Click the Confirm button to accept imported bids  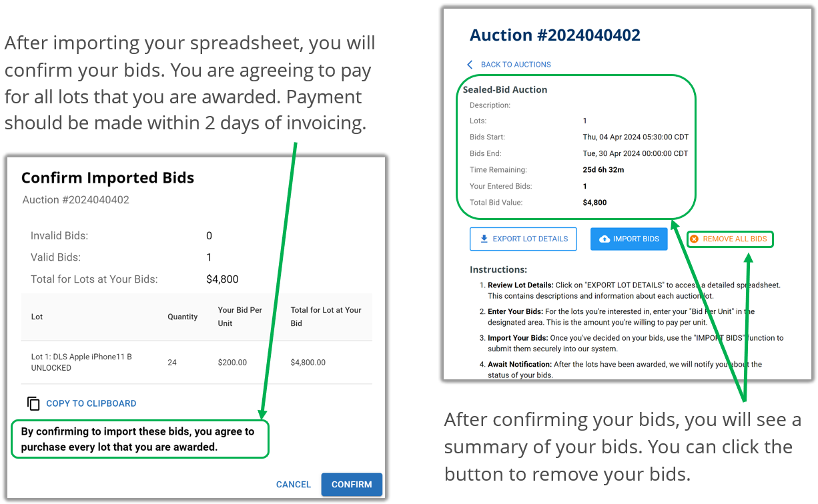[x=352, y=484]
